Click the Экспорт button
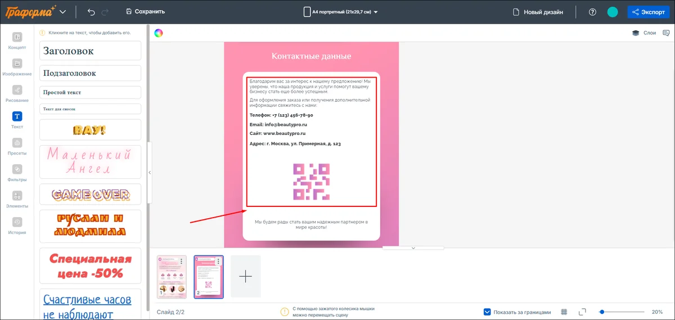Image resolution: width=675 pixels, height=320 pixels. (x=649, y=12)
